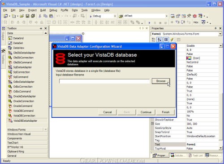224x164 pixels.
Task: Select OracleConnection in the Toolbox
Action: click(24, 101)
